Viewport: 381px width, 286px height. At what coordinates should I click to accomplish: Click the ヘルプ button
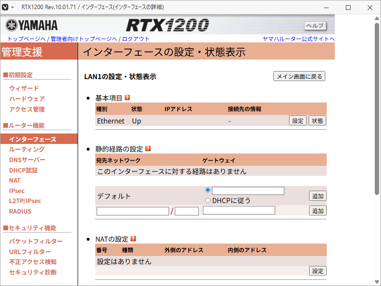[315, 26]
